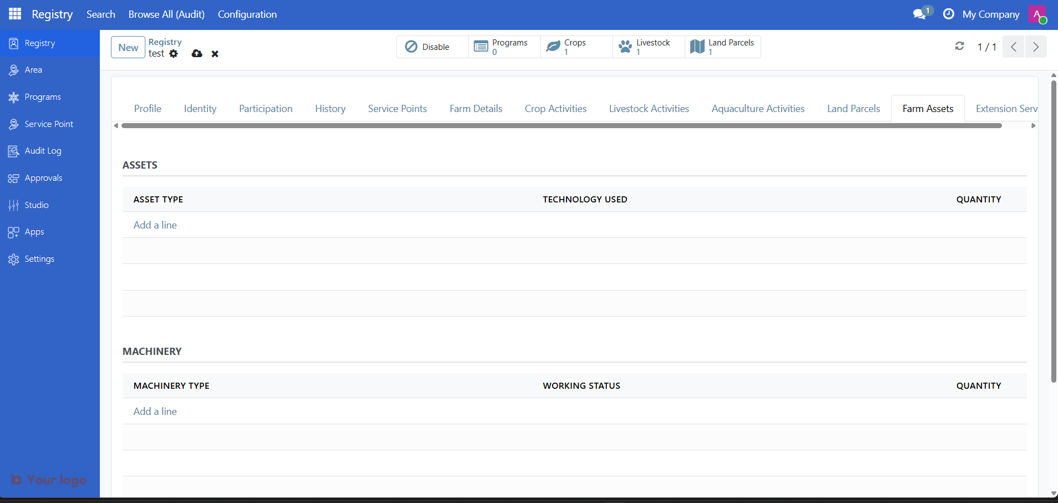Image resolution: width=1058 pixels, height=503 pixels.
Task: Save record with cloud upload icon
Action: (x=197, y=54)
